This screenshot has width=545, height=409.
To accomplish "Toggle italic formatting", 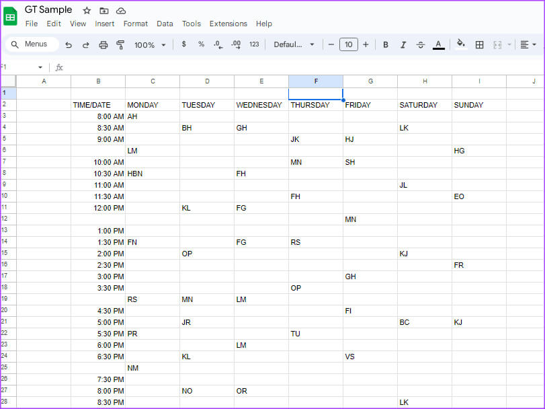I will pyautogui.click(x=403, y=45).
